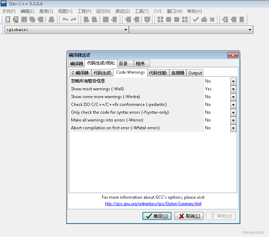The image size is (269, 237).
Task: Click the greyed Save file toolbar icon
Action: point(24,19)
